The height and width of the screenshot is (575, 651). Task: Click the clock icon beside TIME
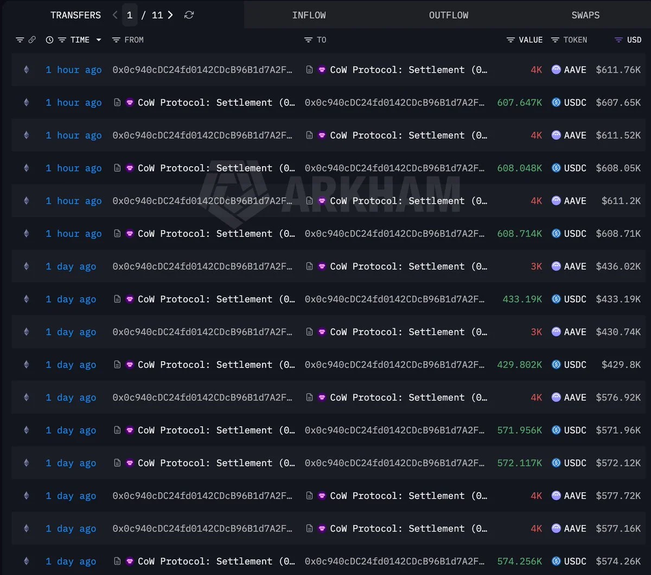49,40
